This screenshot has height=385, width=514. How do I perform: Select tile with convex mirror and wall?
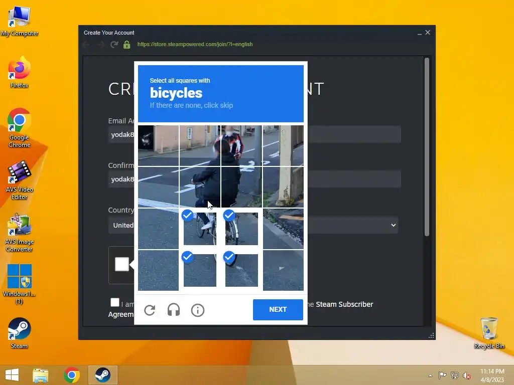click(x=158, y=145)
